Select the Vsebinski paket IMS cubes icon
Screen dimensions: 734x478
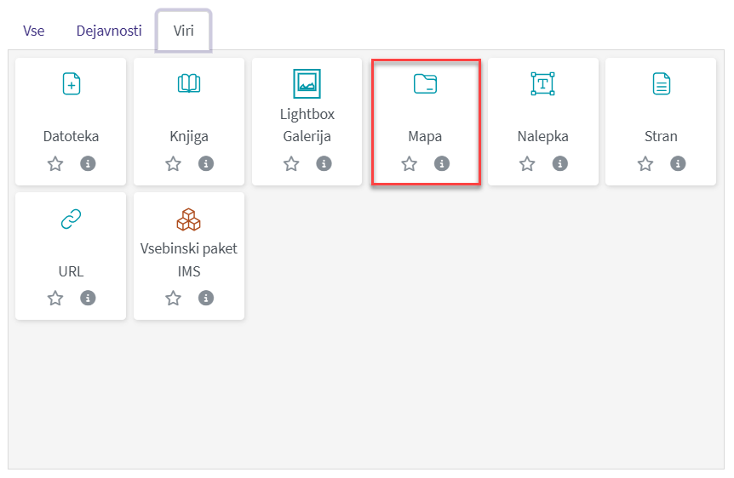click(x=189, y=219)
